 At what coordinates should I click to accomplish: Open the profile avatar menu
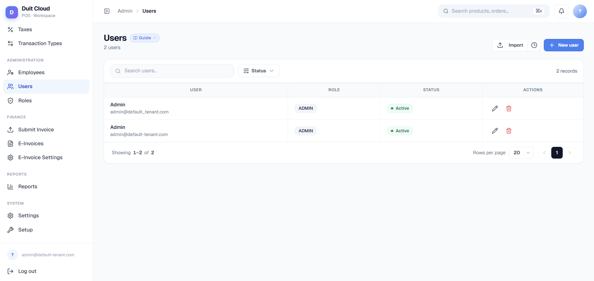tap(580, 11)
